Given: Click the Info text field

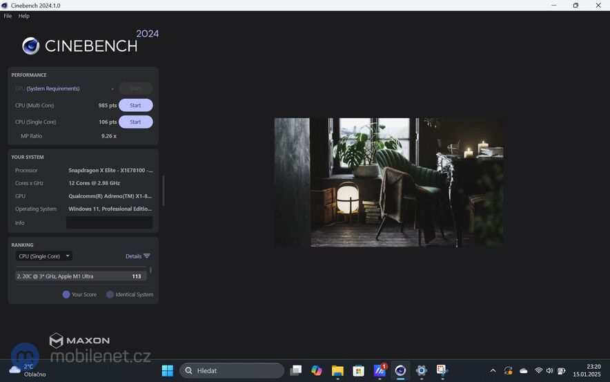Looking at the screenshot, I should (109, 222).
